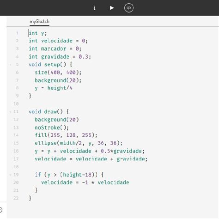The image size is (219, 219).
Task: Click code line 'noStroke();'
Action: [52, 128]
